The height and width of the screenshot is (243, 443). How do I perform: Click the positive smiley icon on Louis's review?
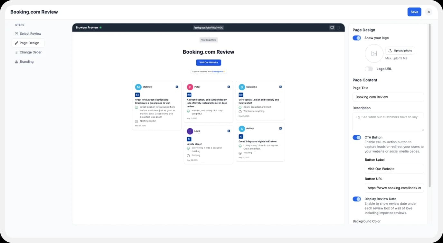pyautogui.click(x=188, y=148)
